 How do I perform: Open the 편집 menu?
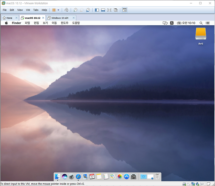(x=36, y=23)
